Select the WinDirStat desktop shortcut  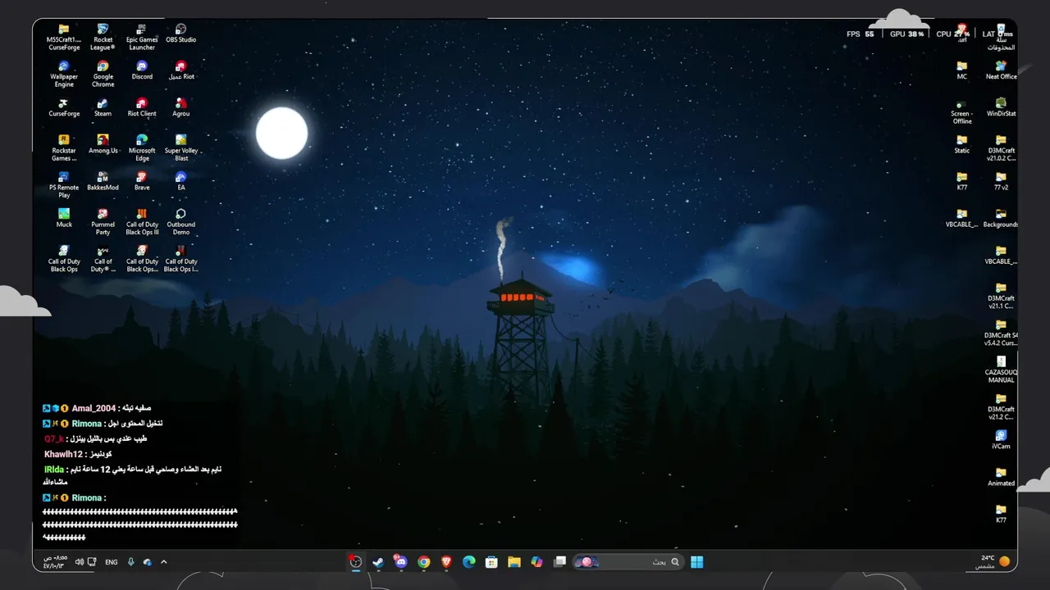click(x=1001, y=107)
